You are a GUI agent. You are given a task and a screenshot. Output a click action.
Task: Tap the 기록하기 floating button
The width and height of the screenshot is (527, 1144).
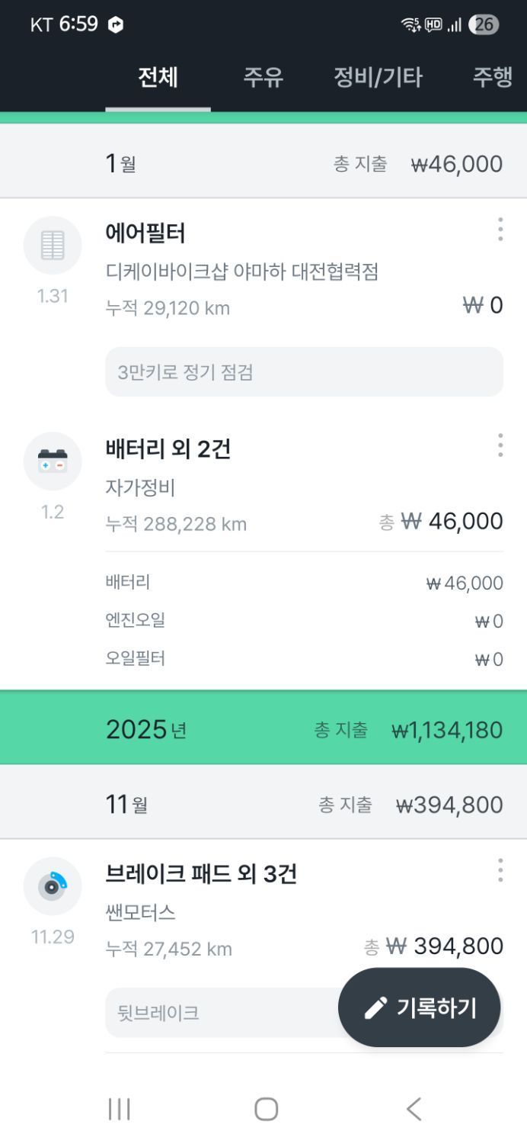coord(420,1007)
